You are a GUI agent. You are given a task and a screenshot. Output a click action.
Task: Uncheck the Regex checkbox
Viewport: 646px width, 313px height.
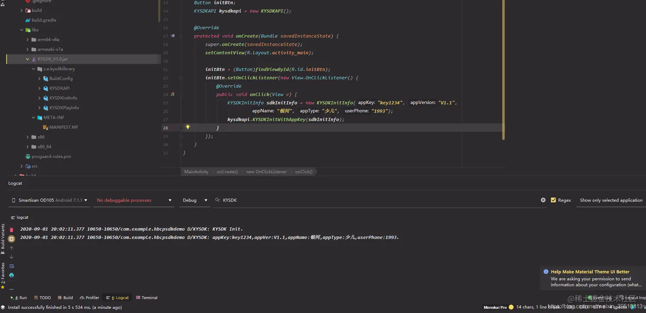(553, 200)
